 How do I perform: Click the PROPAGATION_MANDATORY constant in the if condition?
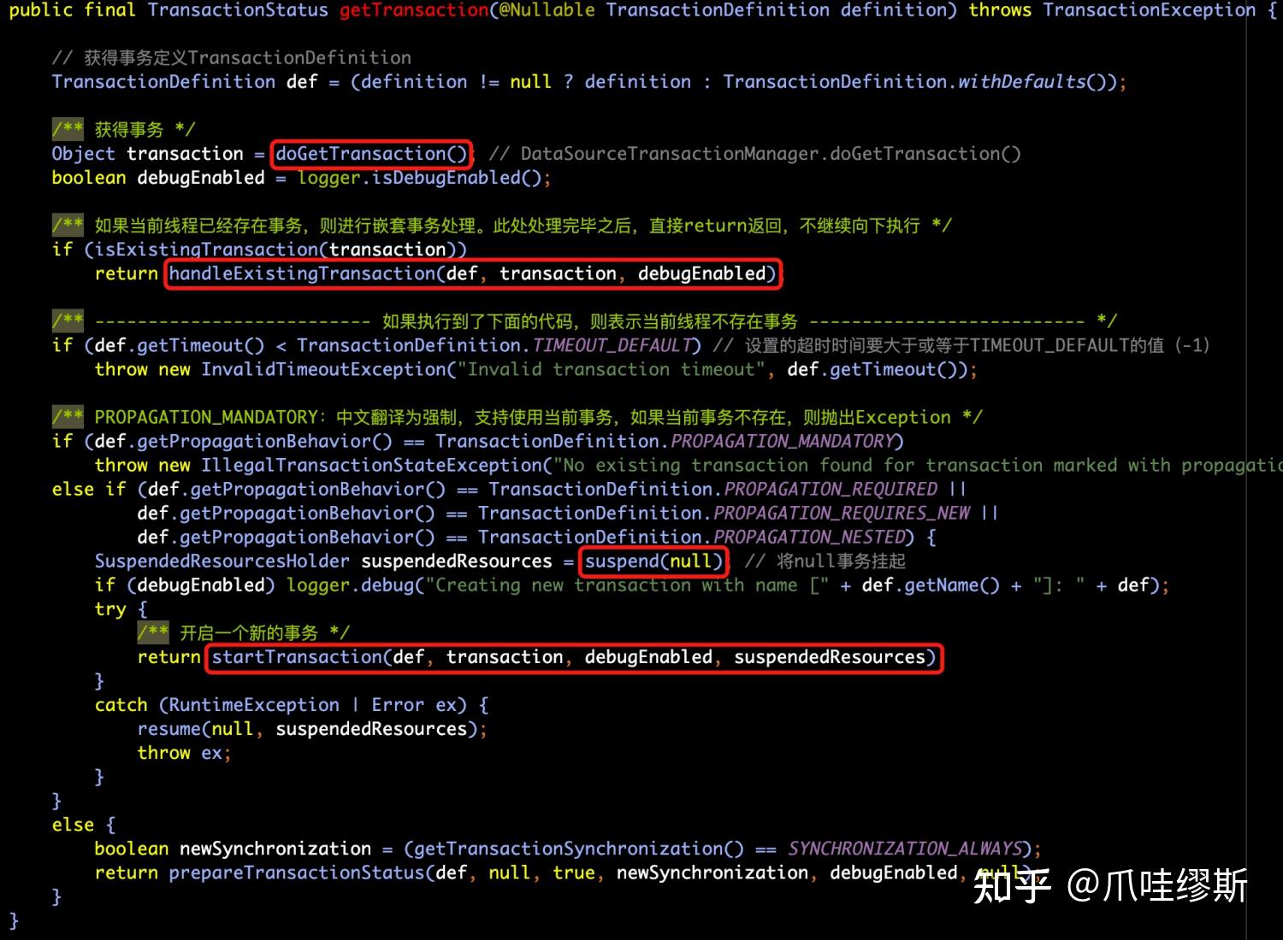point(782,441)
